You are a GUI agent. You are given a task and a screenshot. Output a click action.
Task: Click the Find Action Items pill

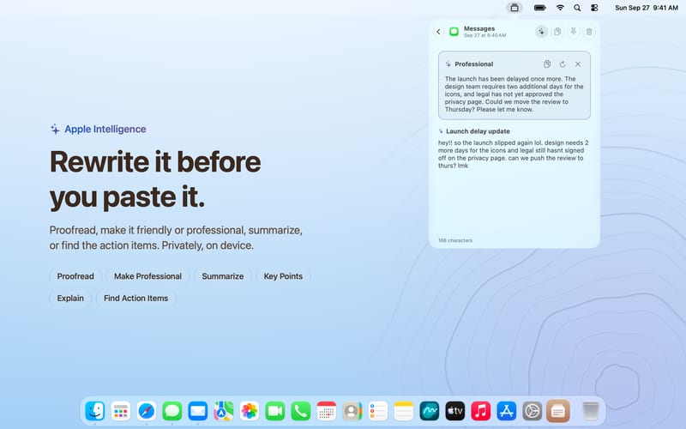[135, 298]
